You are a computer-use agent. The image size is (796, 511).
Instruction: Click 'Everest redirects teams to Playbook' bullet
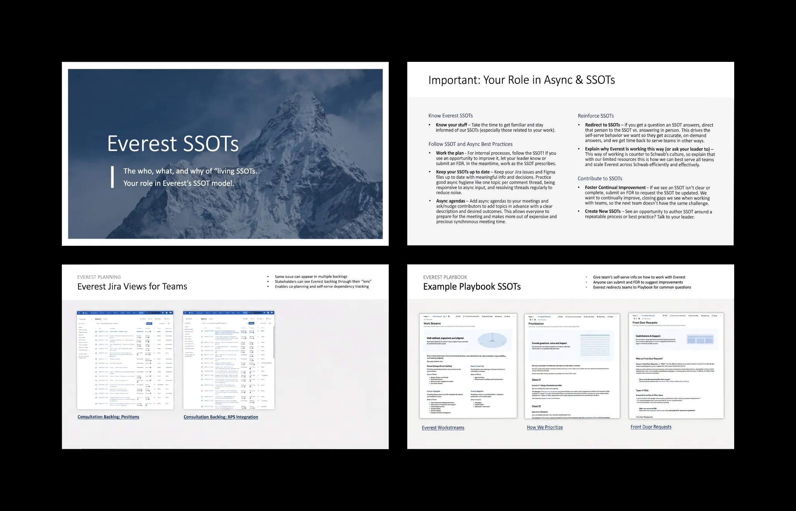[642, 287]
